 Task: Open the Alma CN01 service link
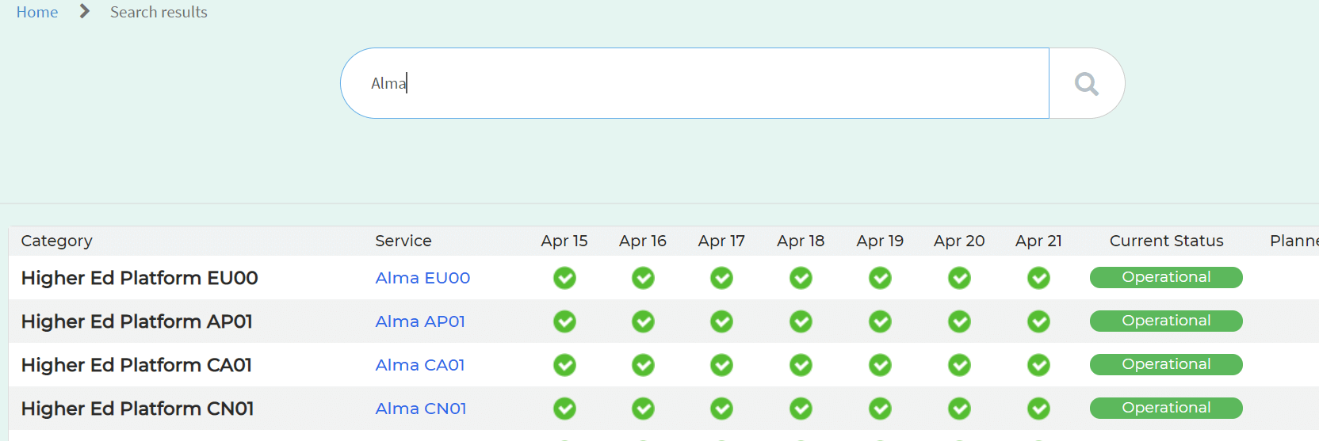tap(421, 409)
